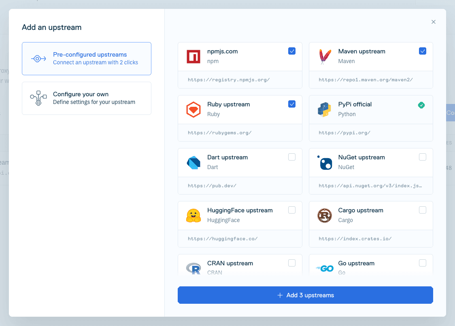Click the https://rubygems.org/ URL text
Screen dimensions: 455x326
[x=220, y=133]
